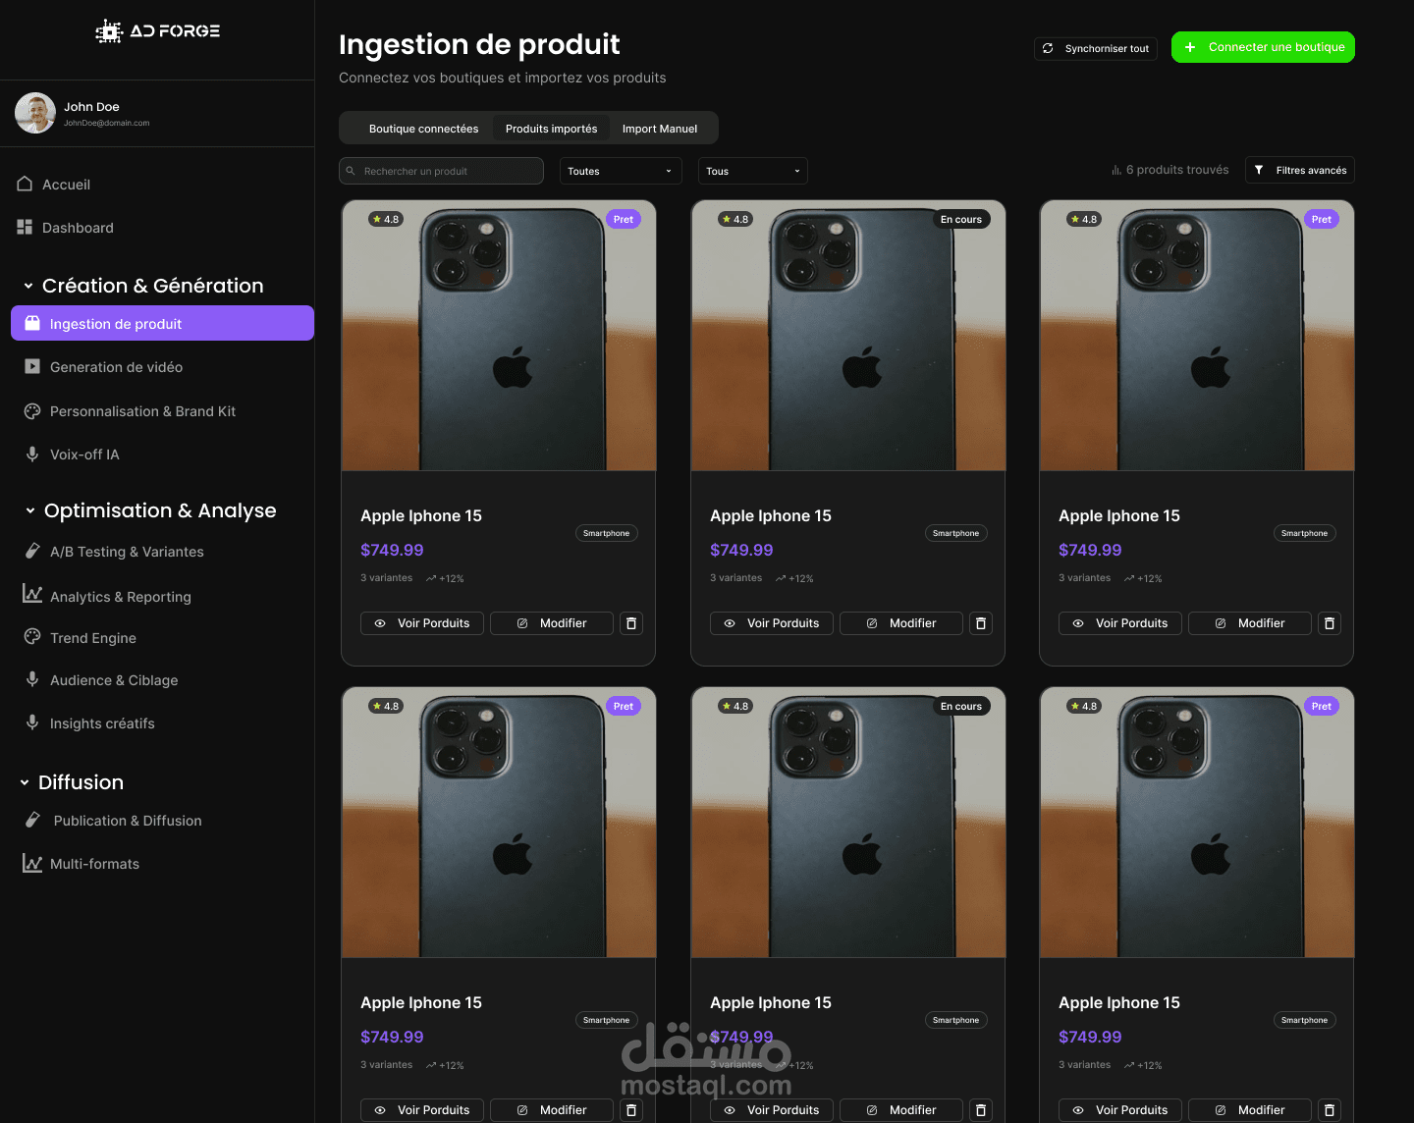Image resolution: width=1414 pixels, height=1123 pixels.
Task: Click the Generation de vidéo play icon
Action: pos(32,366)
